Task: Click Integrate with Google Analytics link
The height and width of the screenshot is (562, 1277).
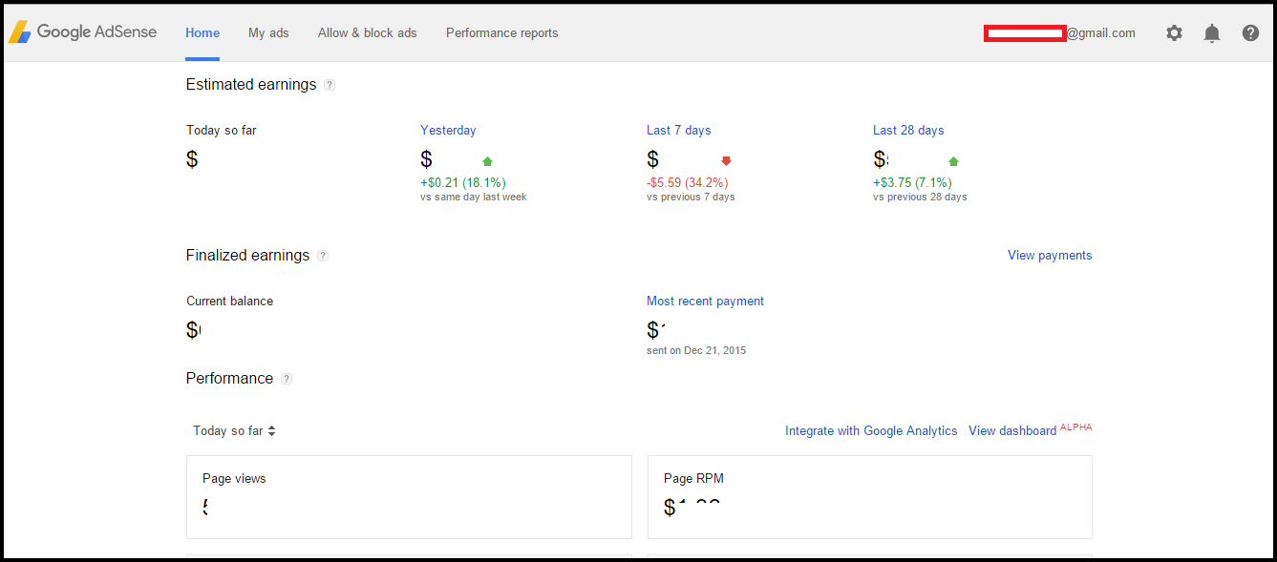Action: (x=871, y=430)
